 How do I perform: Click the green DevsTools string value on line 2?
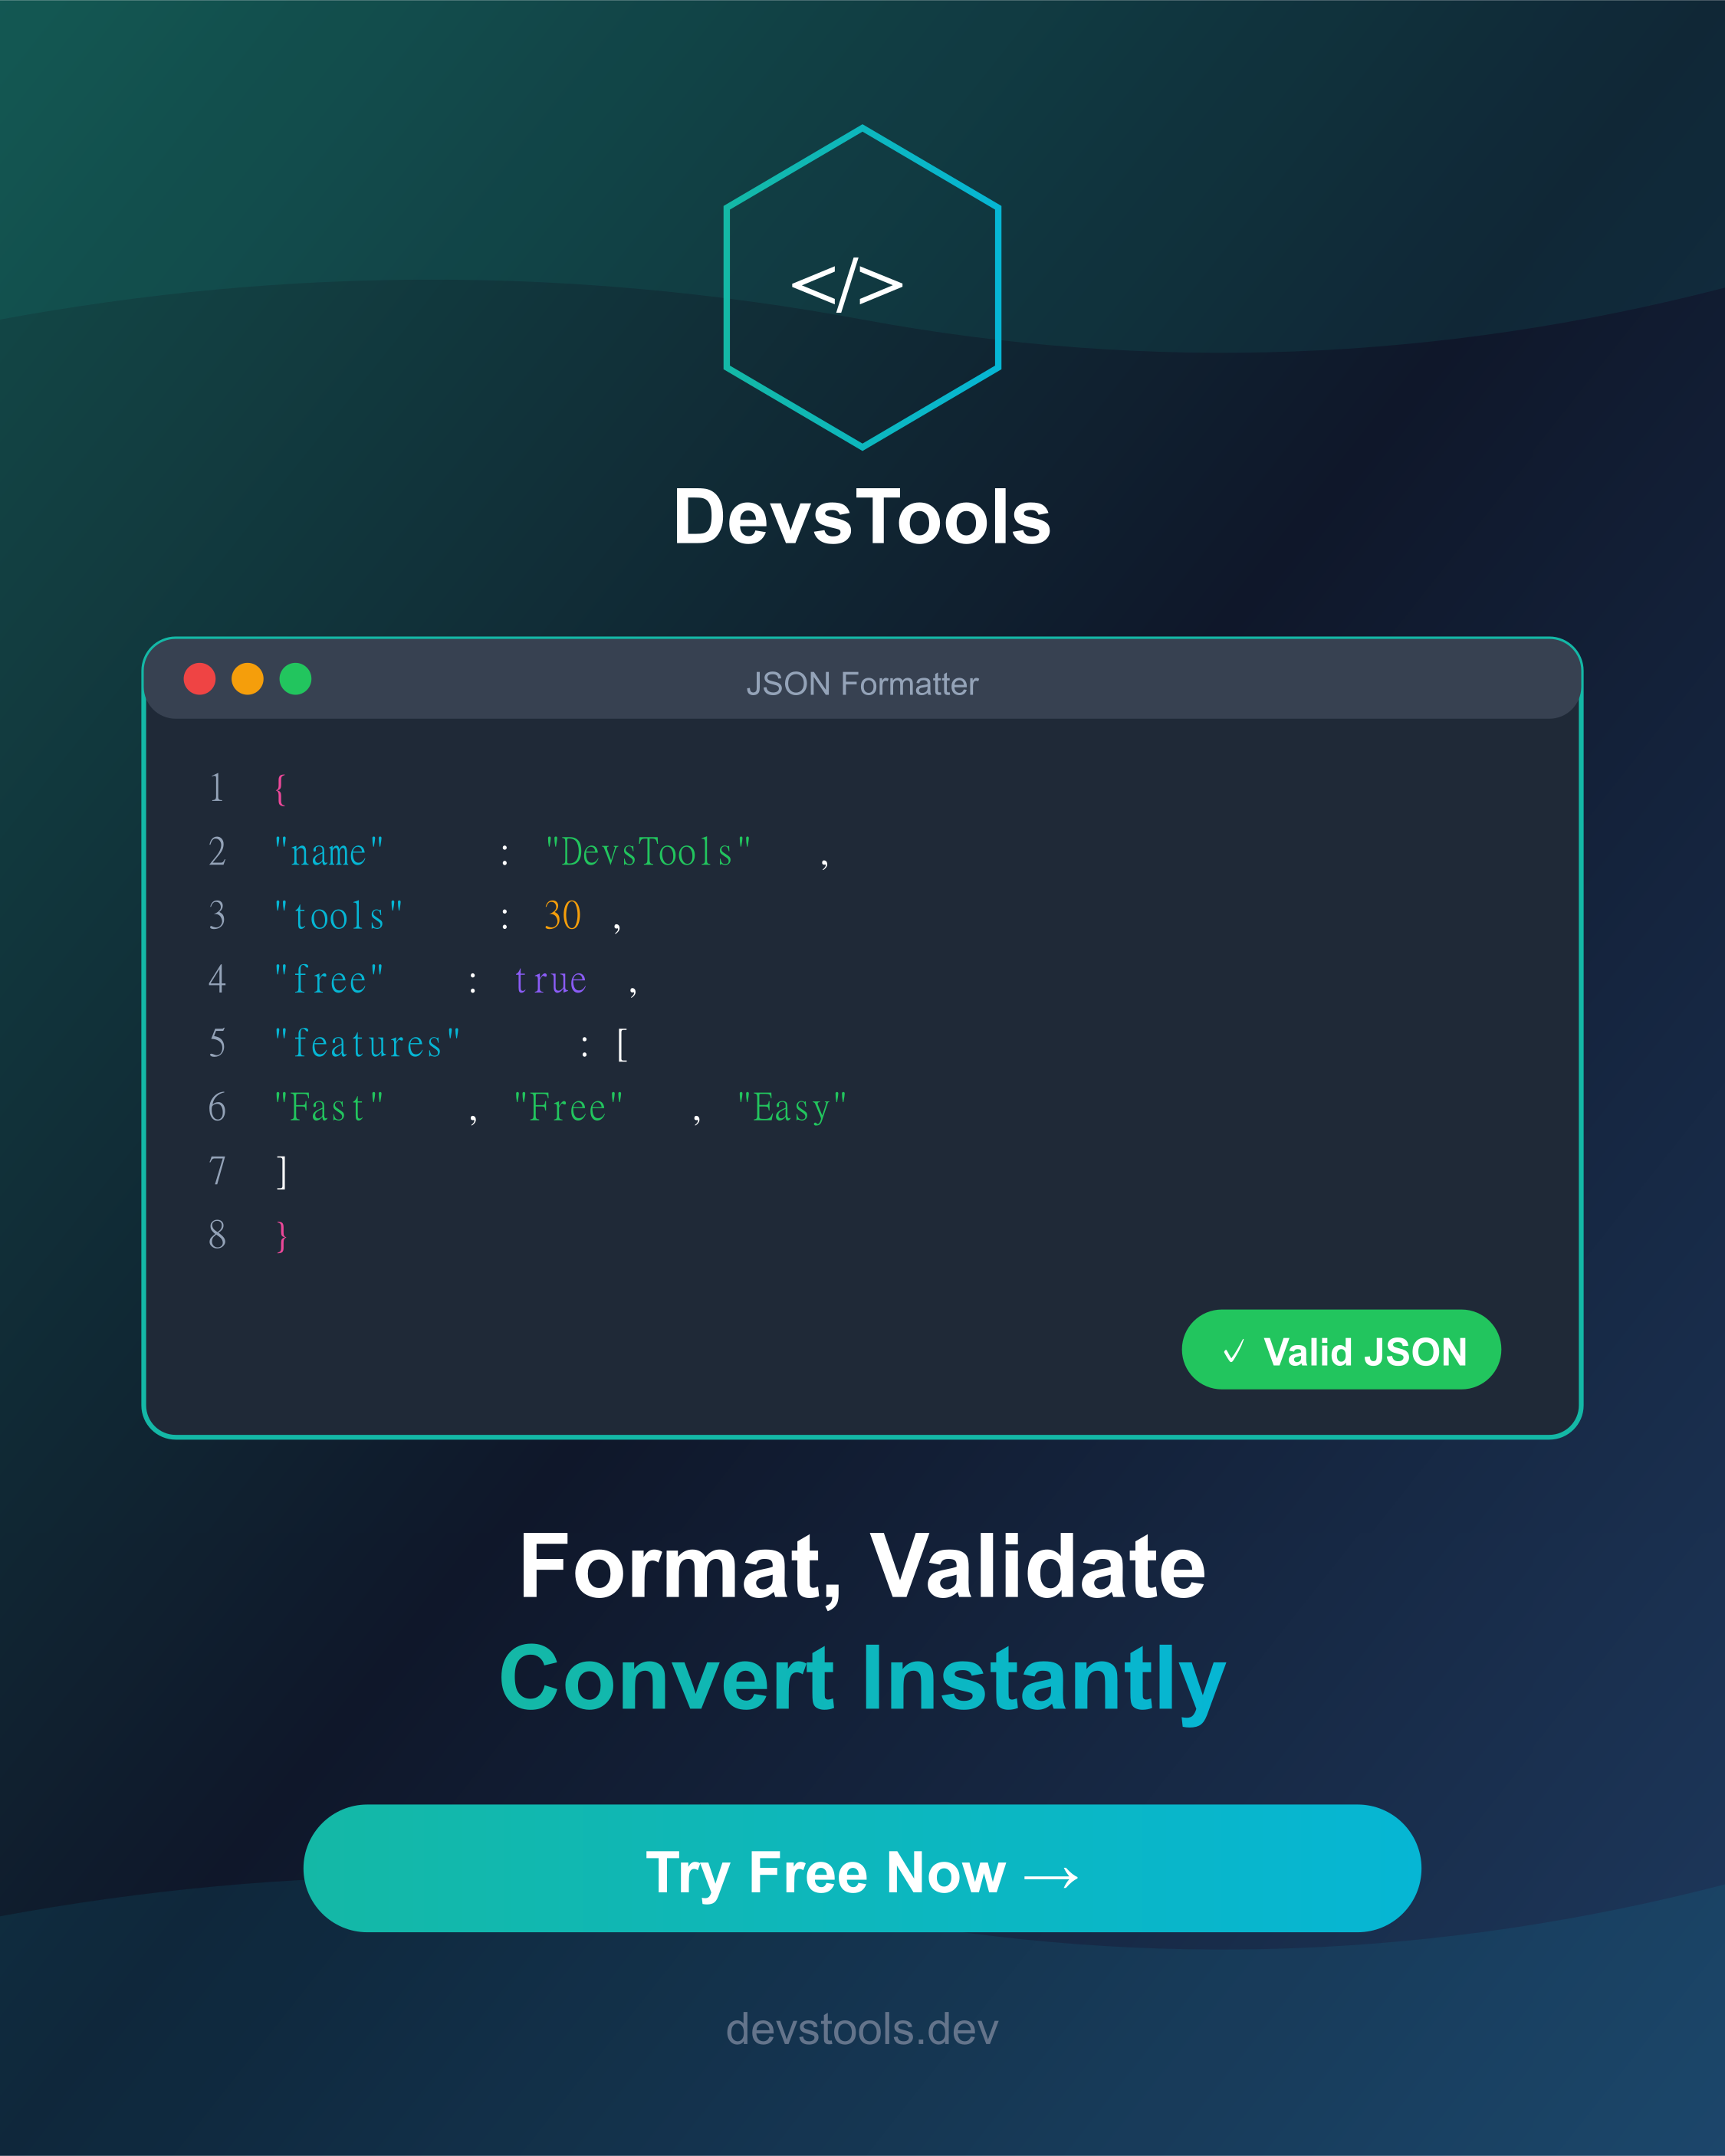(x=646, y=851)
